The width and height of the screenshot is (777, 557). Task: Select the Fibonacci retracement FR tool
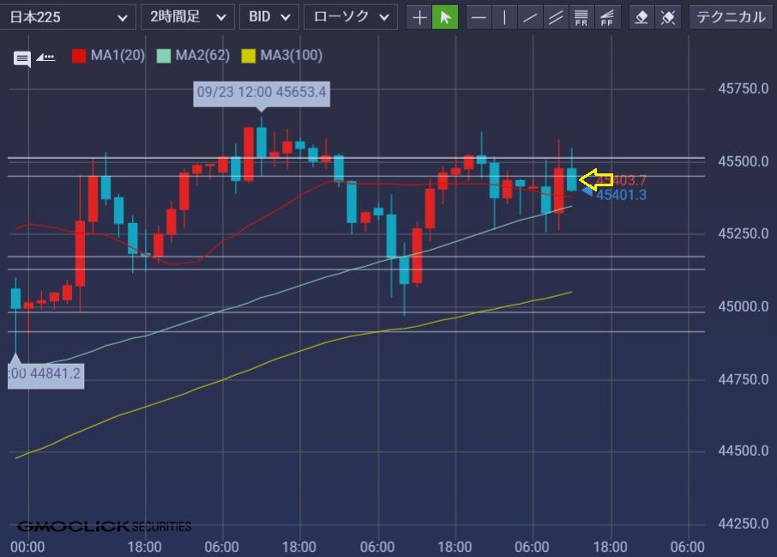(x=581, y=17)
